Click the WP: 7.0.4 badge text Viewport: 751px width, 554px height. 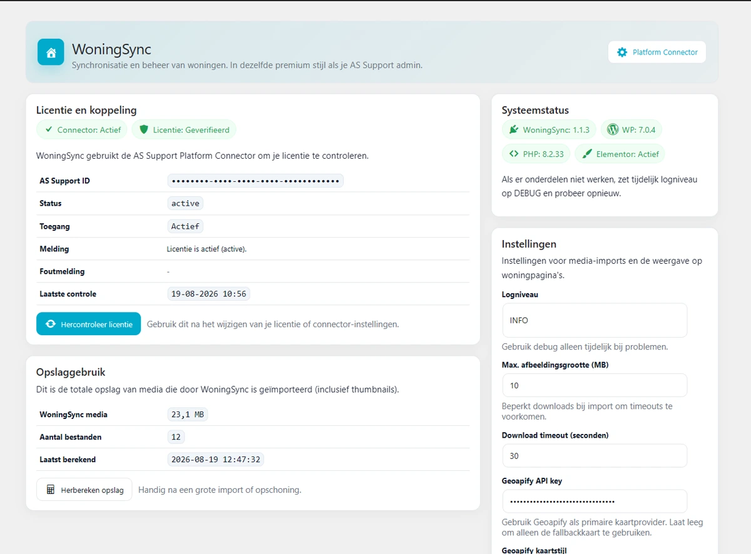tap(639, 130)
